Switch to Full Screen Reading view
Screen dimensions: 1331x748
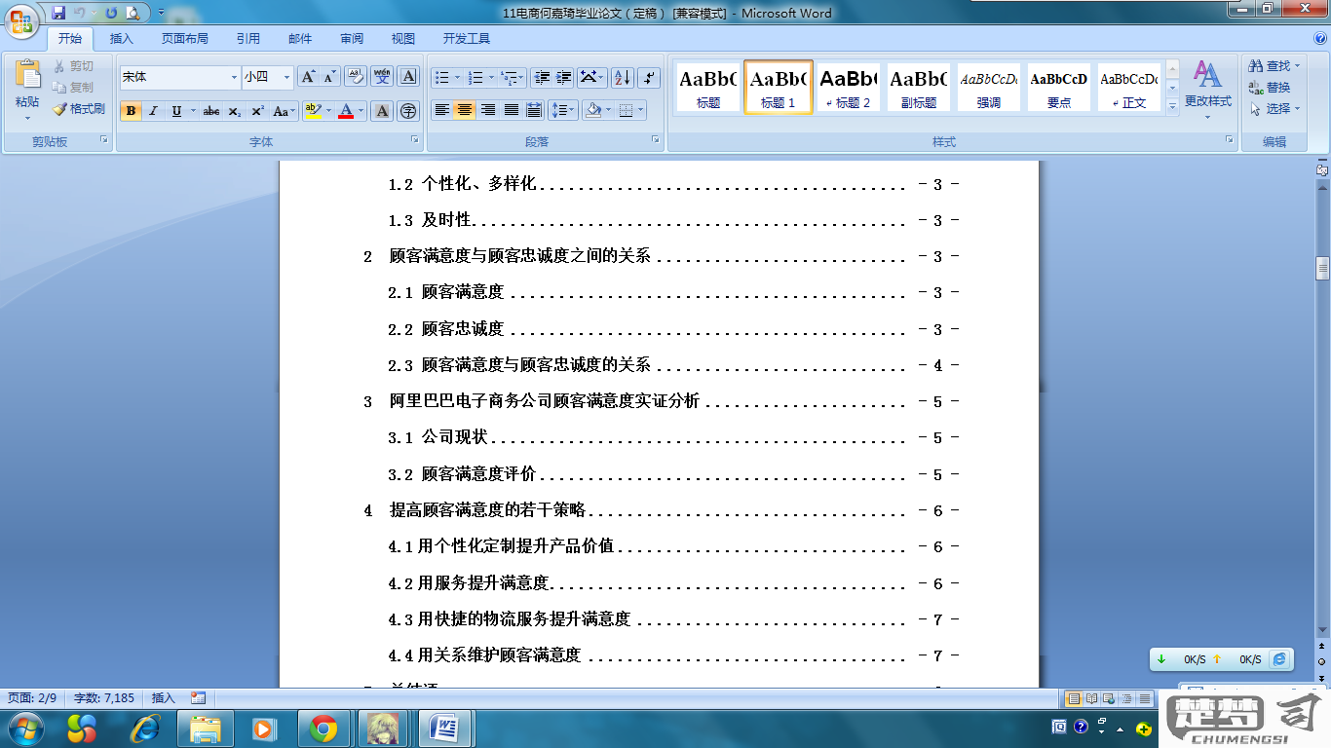pos(1091,698)
